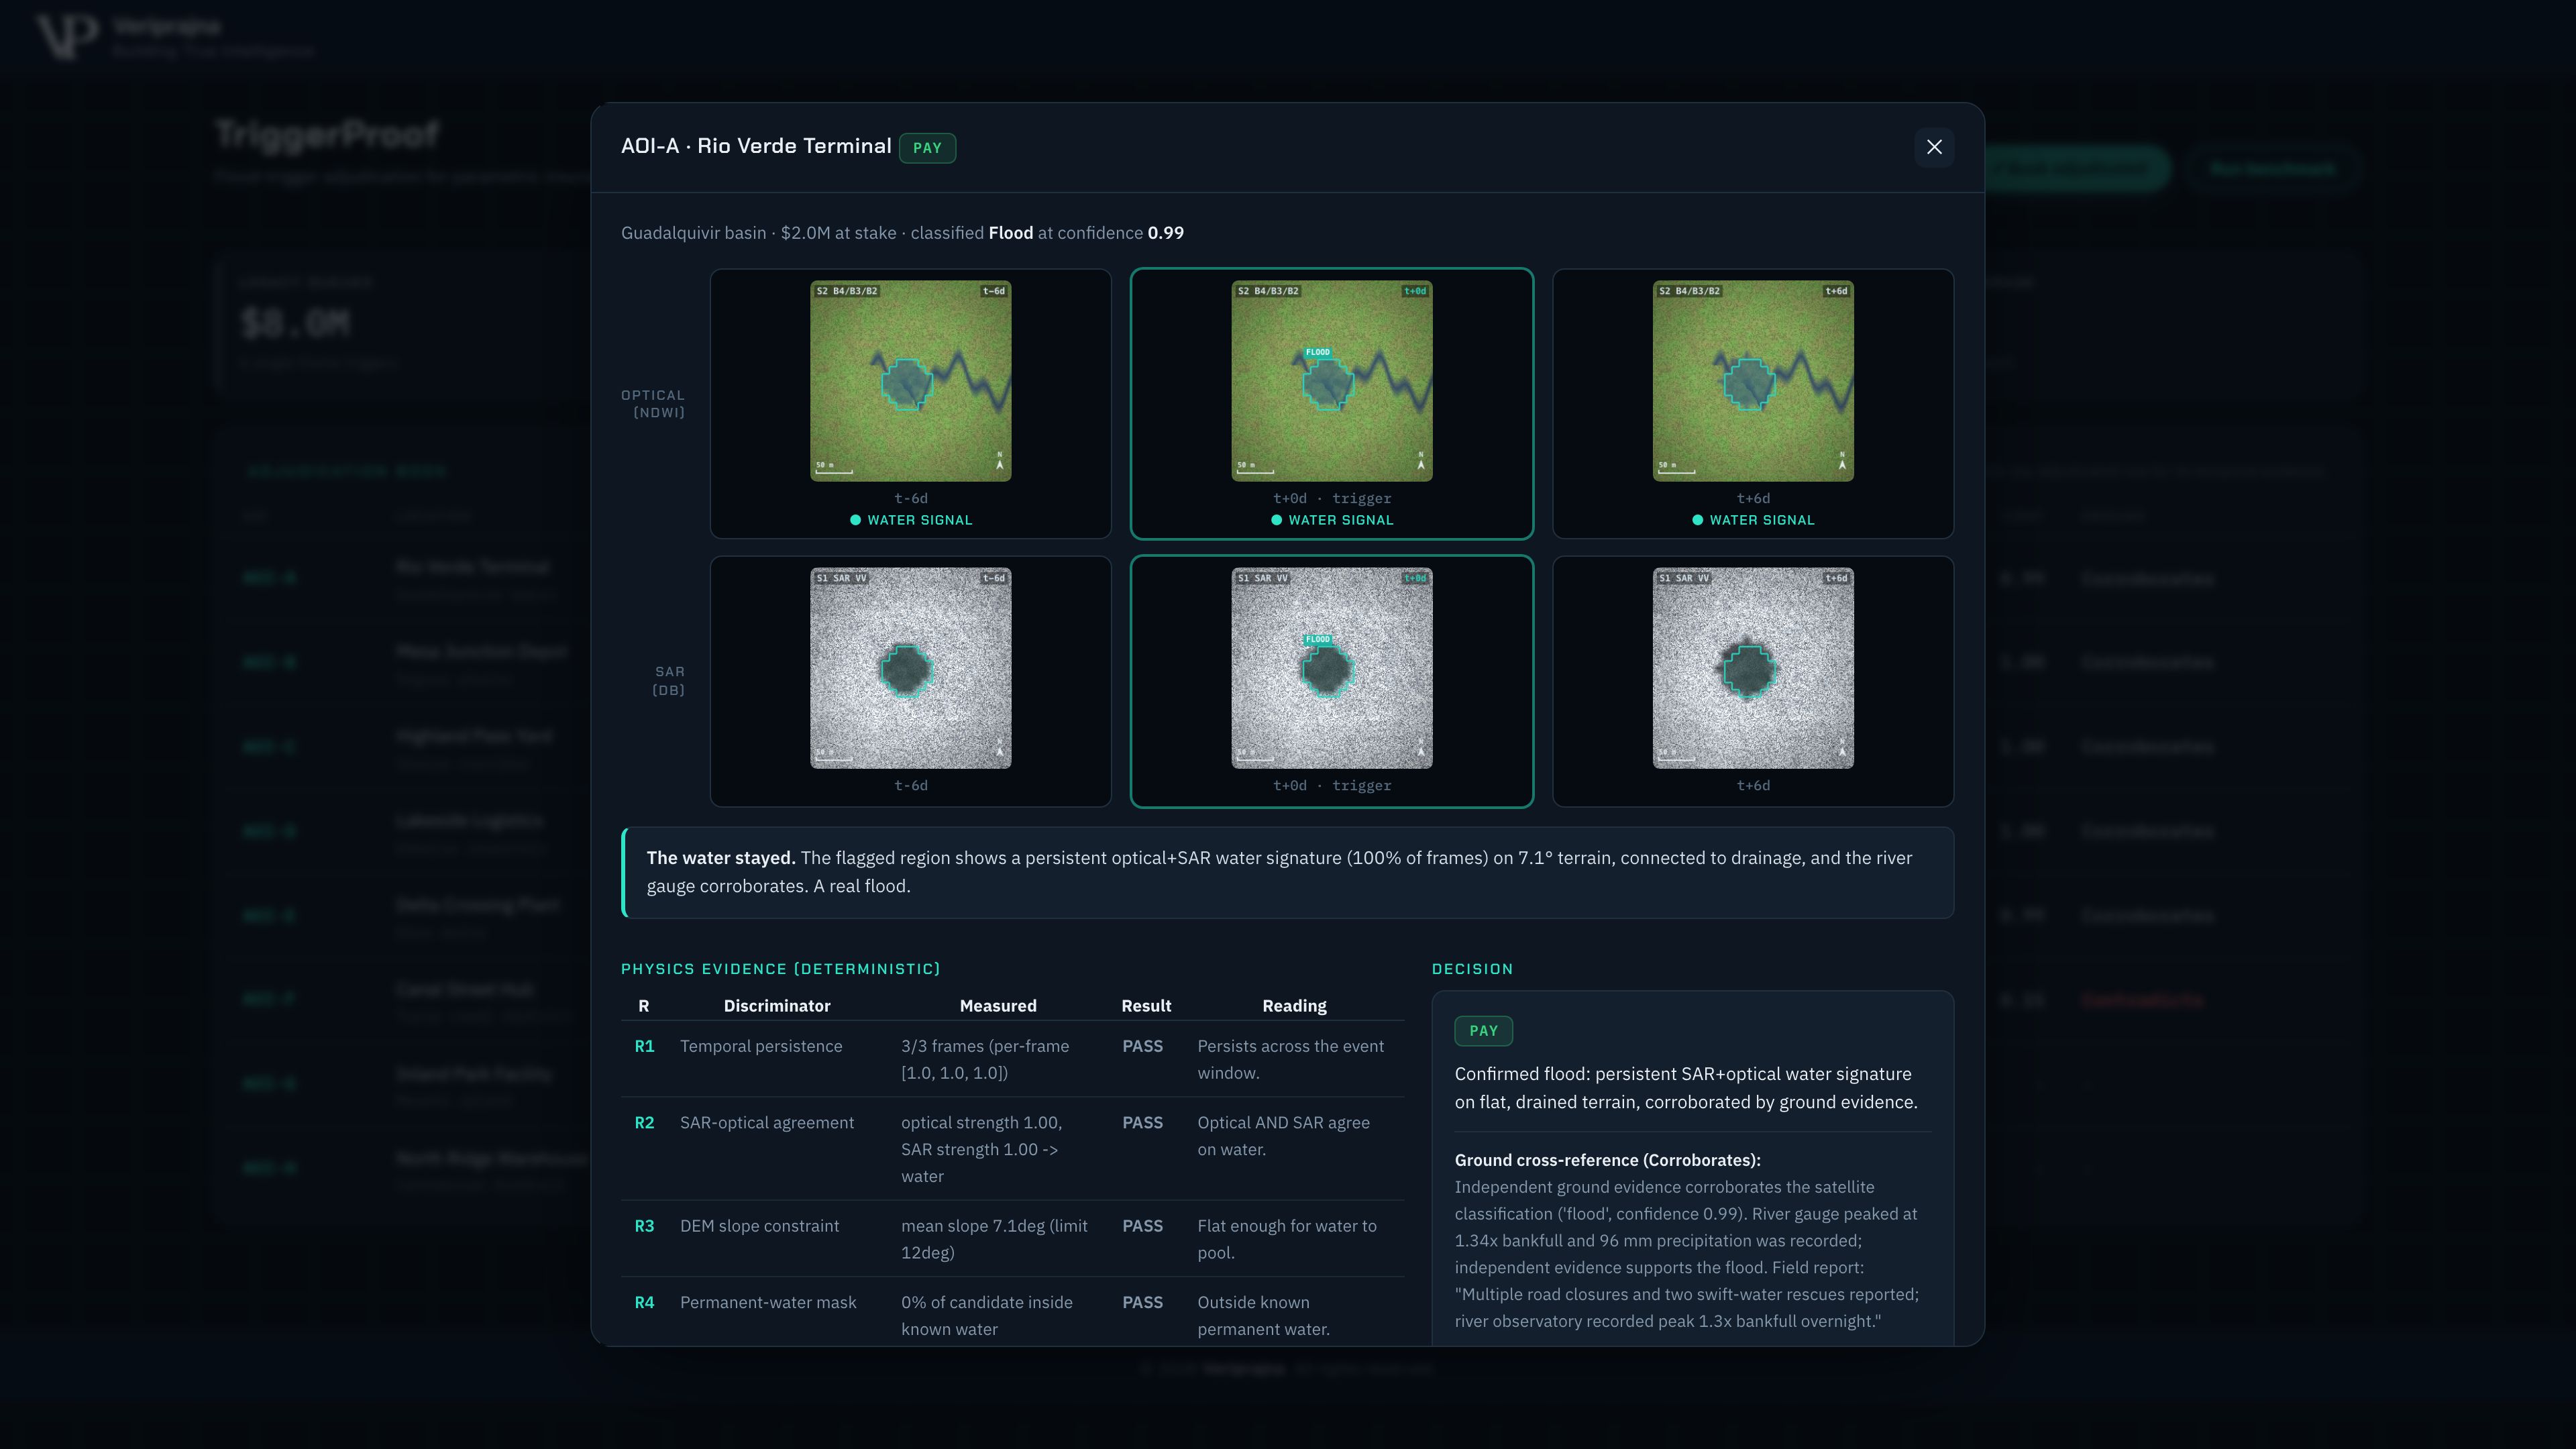The image size is (2576, 1449).
Task: Open the optical t-6d satellite thumbnail
Action: (910, 381)
